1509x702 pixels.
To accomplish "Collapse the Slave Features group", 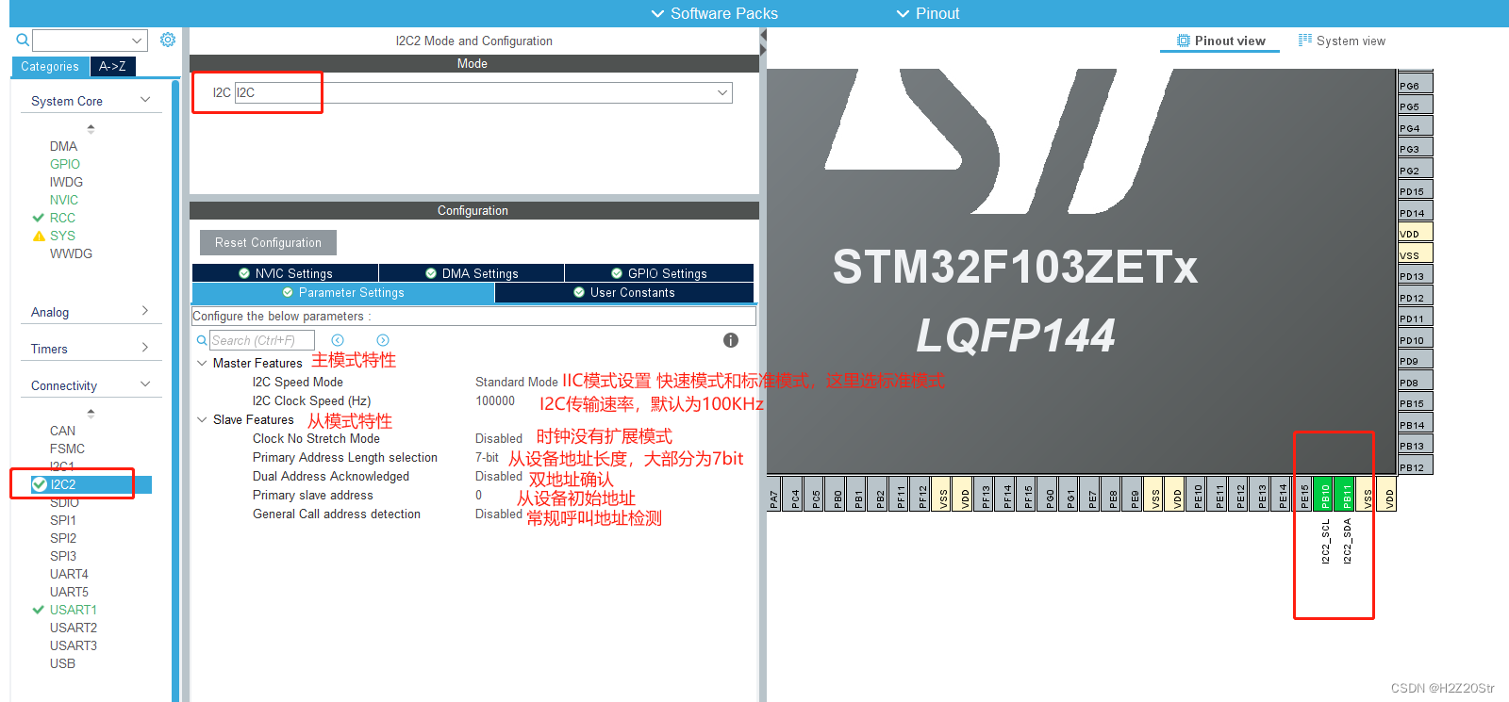I will pos(202,419).
